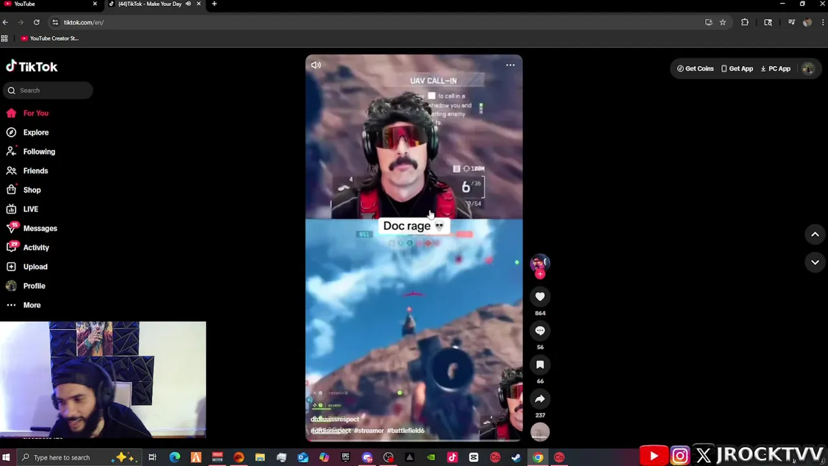Screen dimensions: 828x466
Task: Select the TikTok - Make Your Day tab
Action: 149,4
